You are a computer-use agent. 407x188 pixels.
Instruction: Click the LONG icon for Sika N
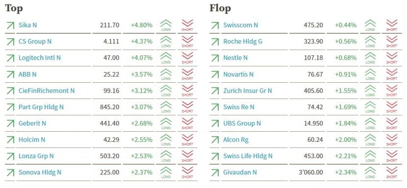166,25
